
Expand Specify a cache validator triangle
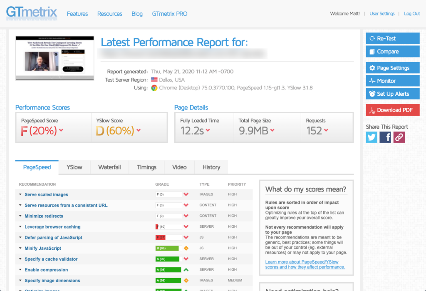(20, 259)
